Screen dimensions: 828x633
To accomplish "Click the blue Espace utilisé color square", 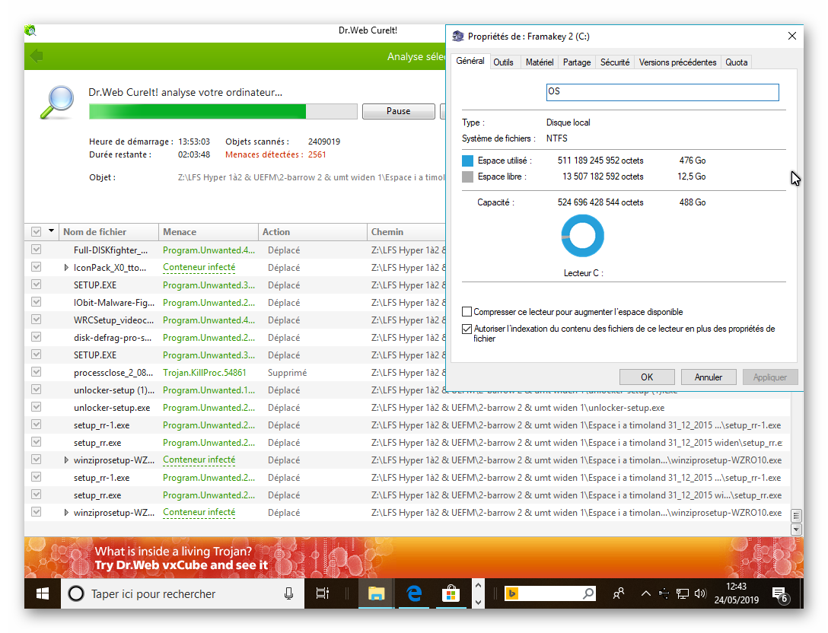I will pos(467,161).
